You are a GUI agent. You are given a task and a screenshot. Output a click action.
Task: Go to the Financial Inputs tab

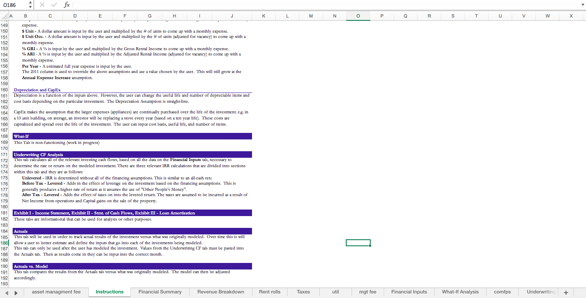[409, 292]
